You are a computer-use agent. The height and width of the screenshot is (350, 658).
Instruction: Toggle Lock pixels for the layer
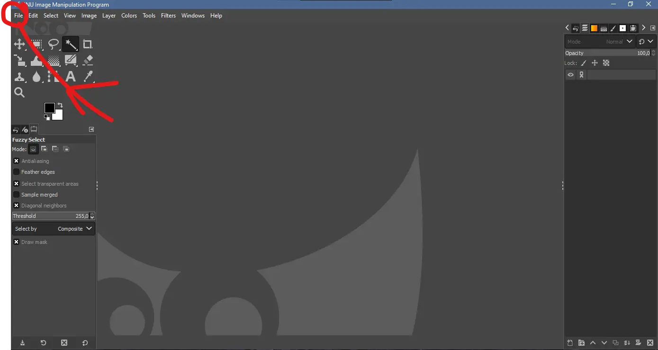[x=584, y=63]
